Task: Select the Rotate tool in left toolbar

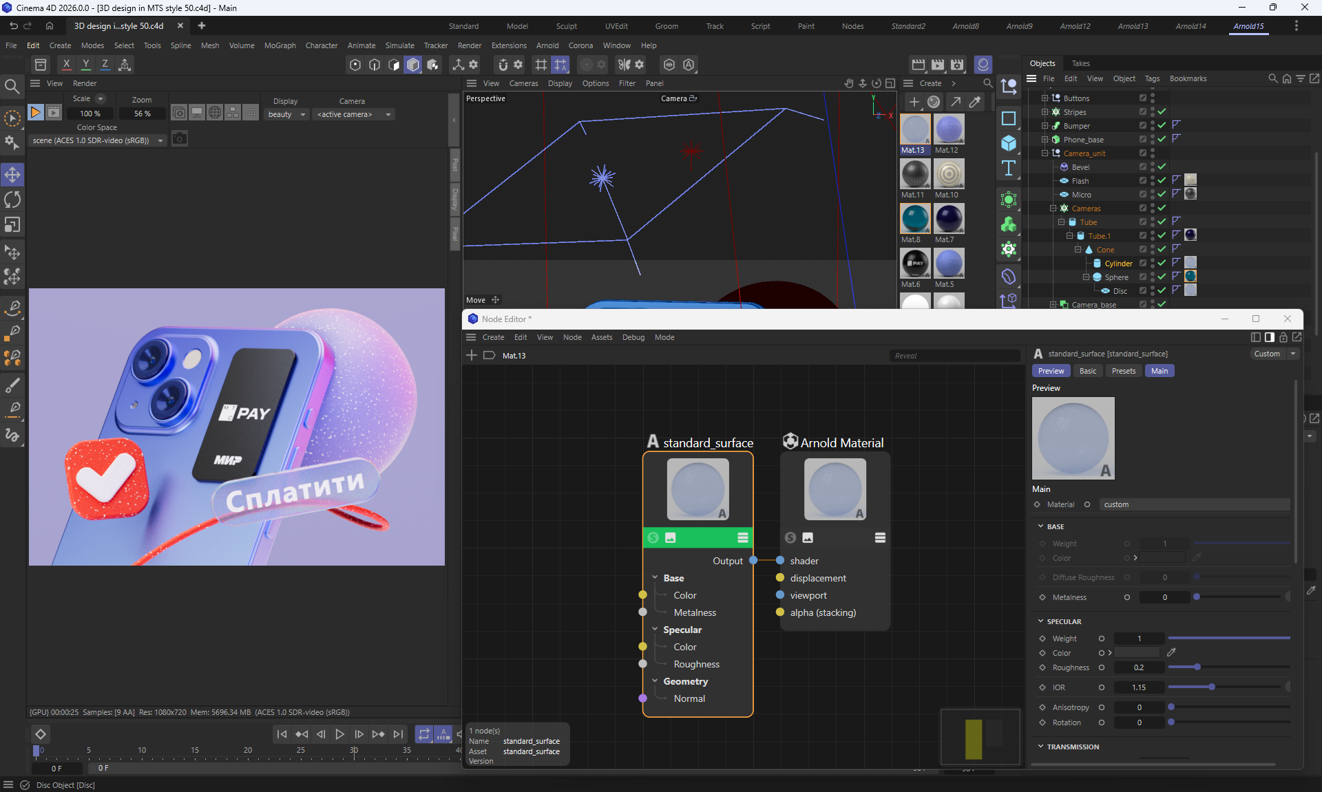Action: pos(12,200)
